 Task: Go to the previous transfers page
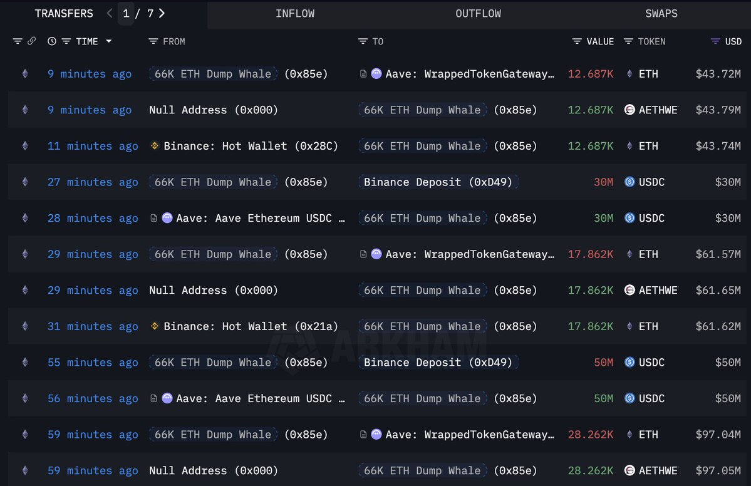110,13
